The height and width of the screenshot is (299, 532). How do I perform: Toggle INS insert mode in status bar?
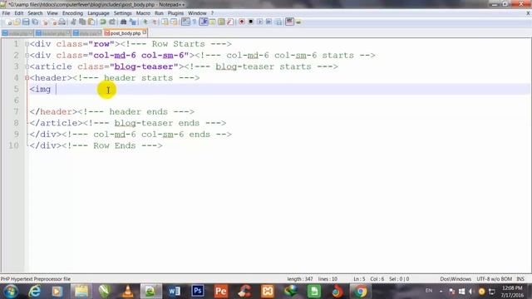tap(520, 279)
